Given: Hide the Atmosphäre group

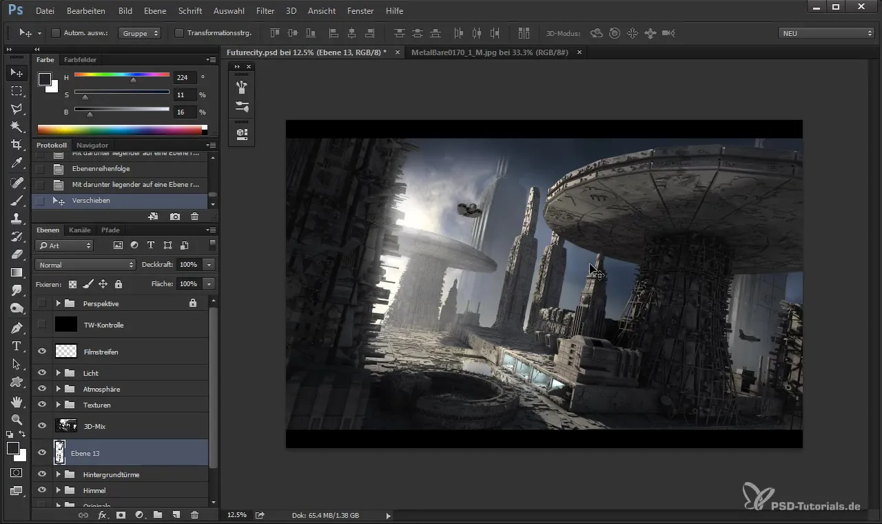Looking at the screenshot, I should [42, 389].
